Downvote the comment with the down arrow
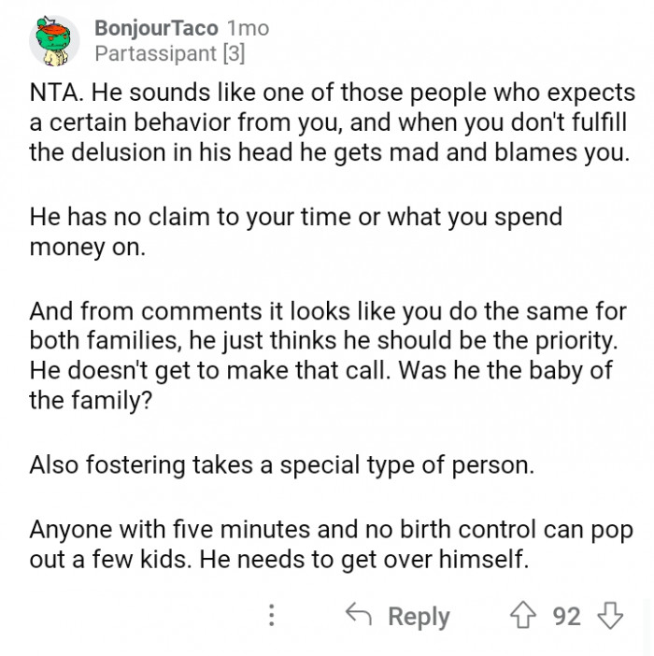This screenshot has height=656, width=654. coord(609,616)
